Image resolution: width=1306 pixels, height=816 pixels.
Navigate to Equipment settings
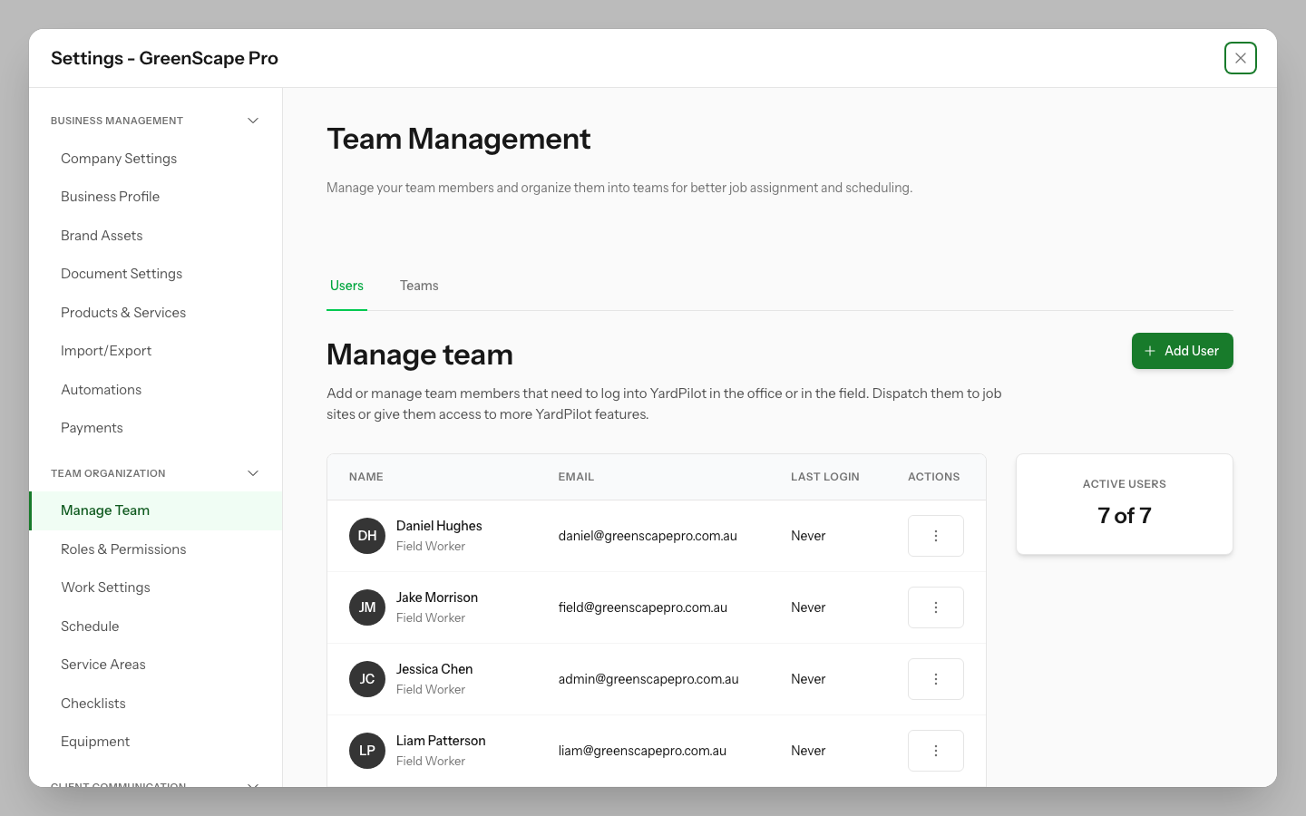(x=94, y=741)
